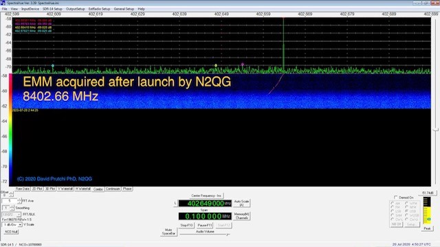Image resolution: width=440 pixels, height=247 pixels.
Task: Click the Span 0.100 000 MHz display
Action: click(x=205, y=216)
